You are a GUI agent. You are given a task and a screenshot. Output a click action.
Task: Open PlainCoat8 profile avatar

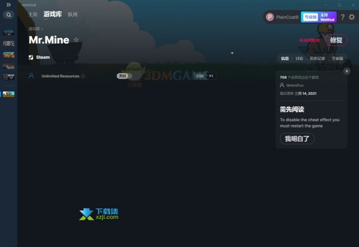click(x=270, y=17)
